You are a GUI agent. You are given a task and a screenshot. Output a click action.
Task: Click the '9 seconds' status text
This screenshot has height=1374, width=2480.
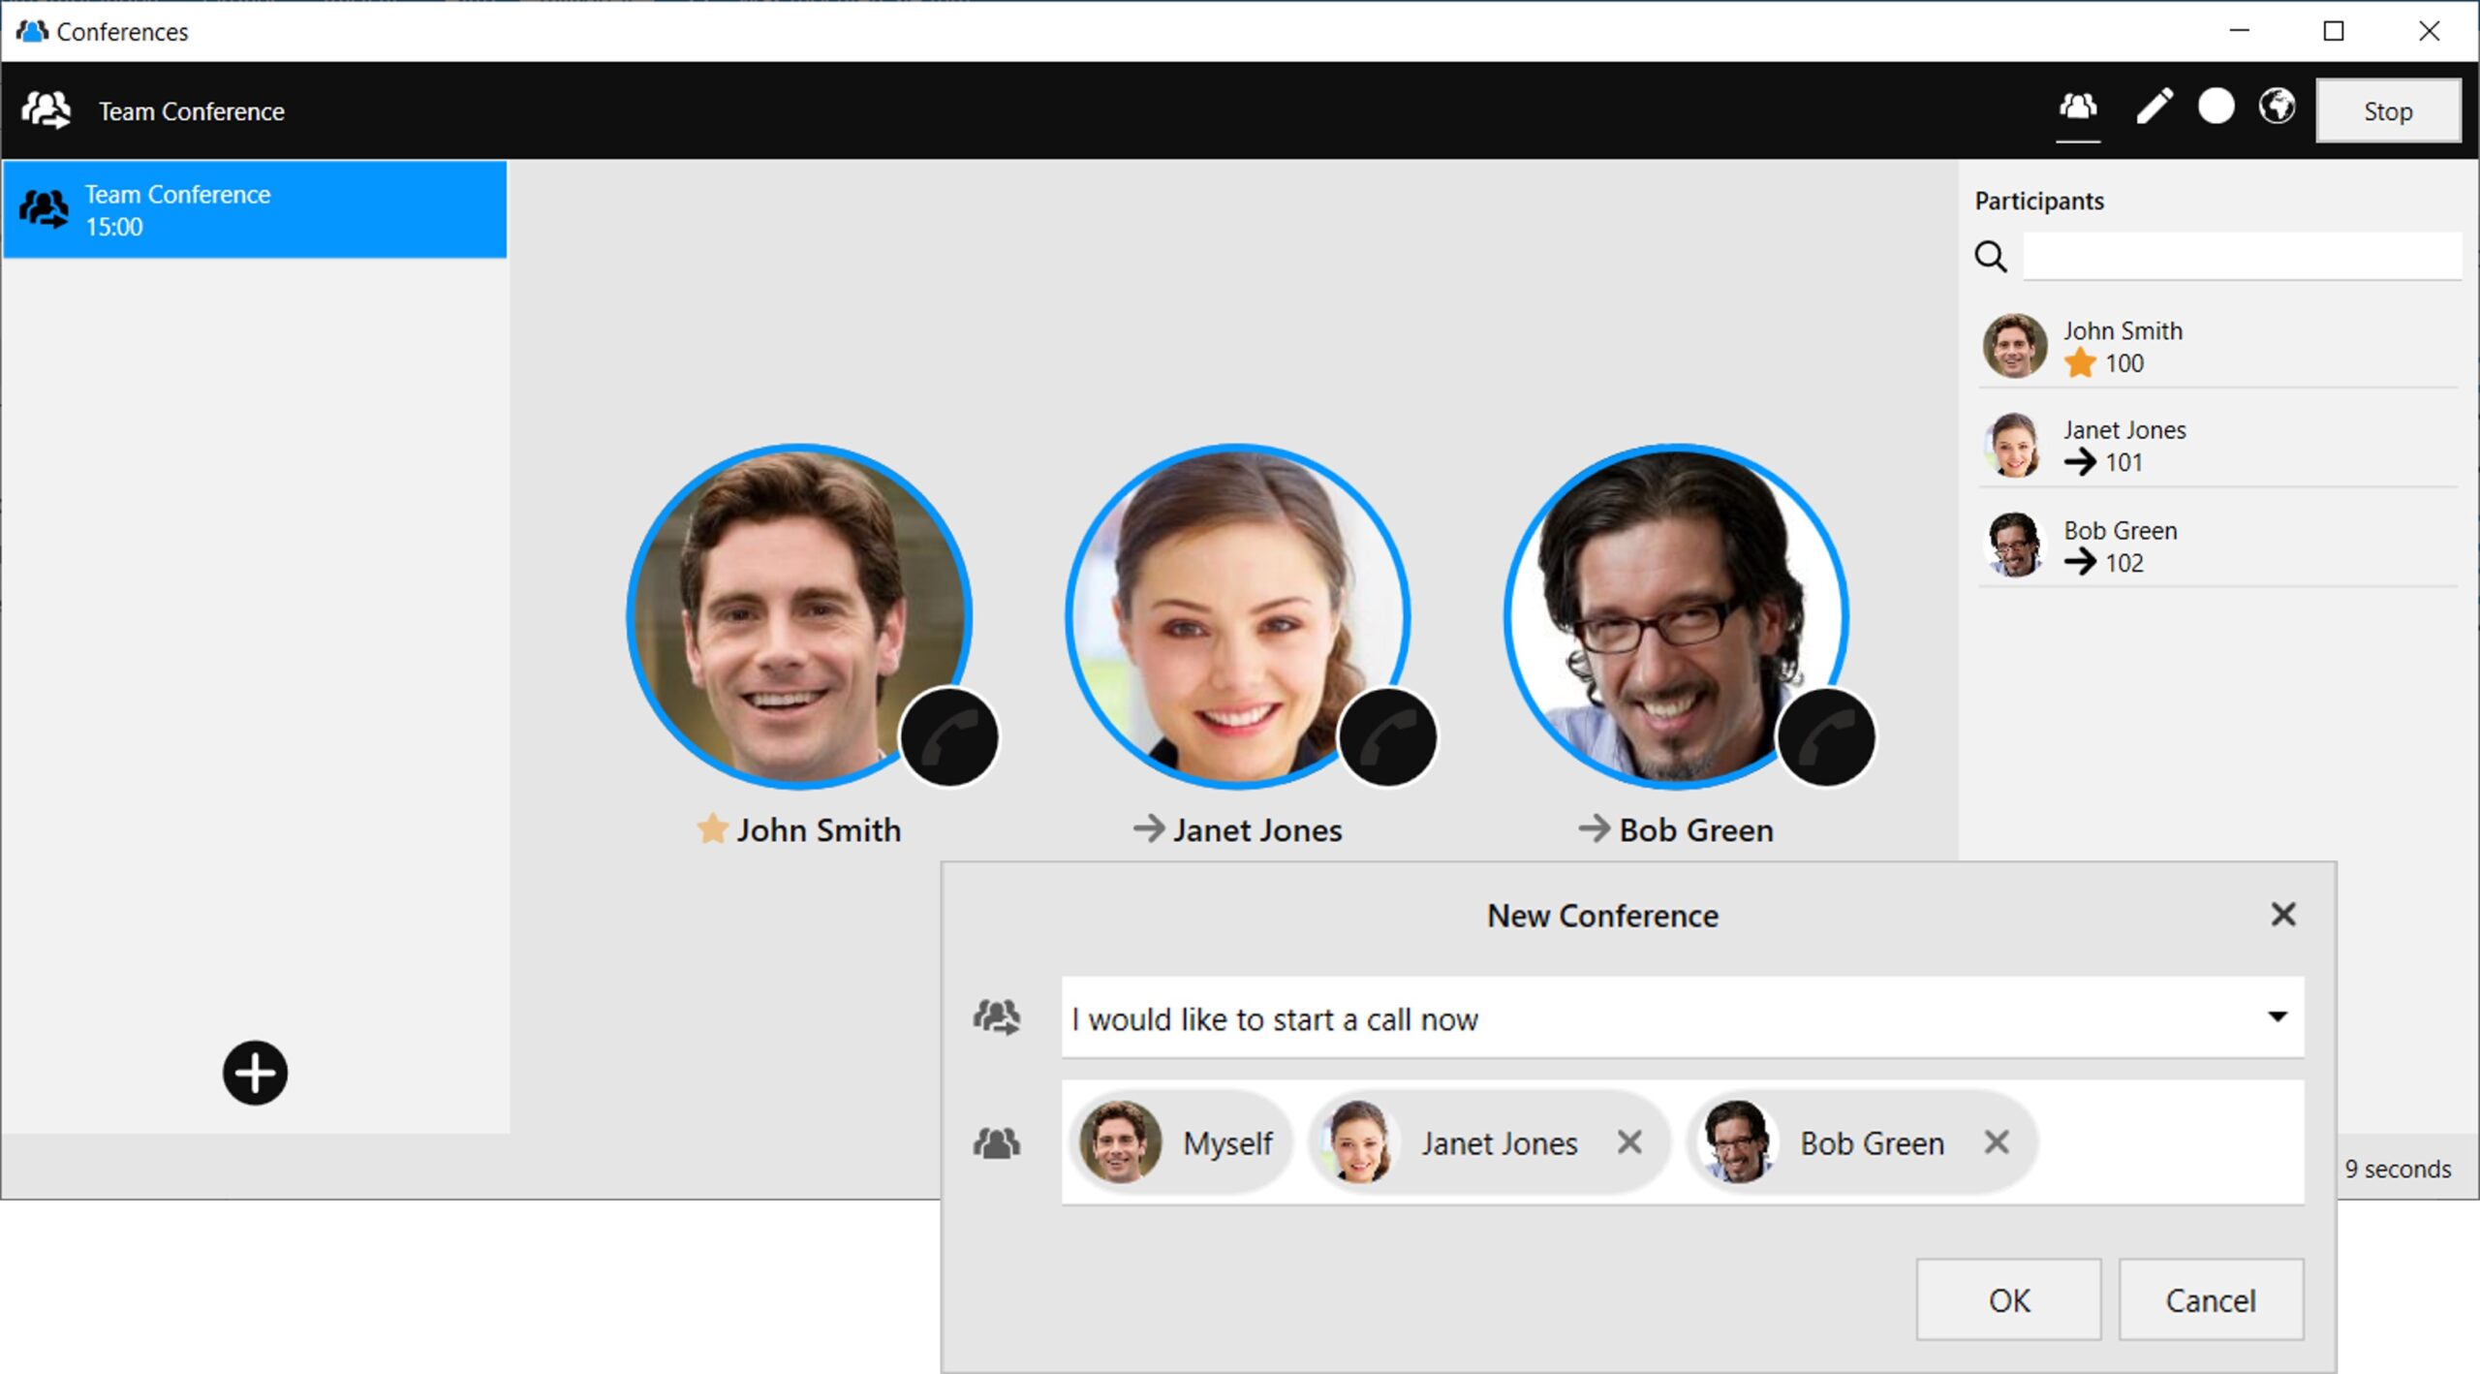(2398, 1169)
